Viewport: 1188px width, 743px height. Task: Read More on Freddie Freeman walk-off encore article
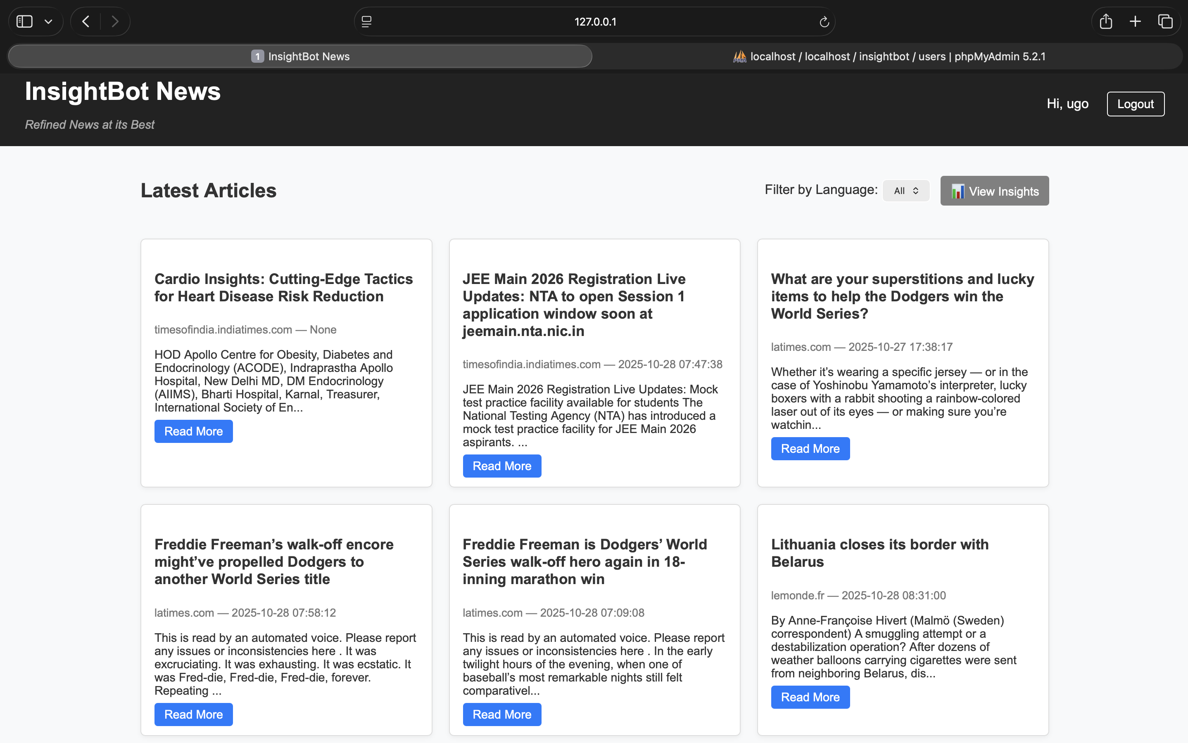pos(193,715)
